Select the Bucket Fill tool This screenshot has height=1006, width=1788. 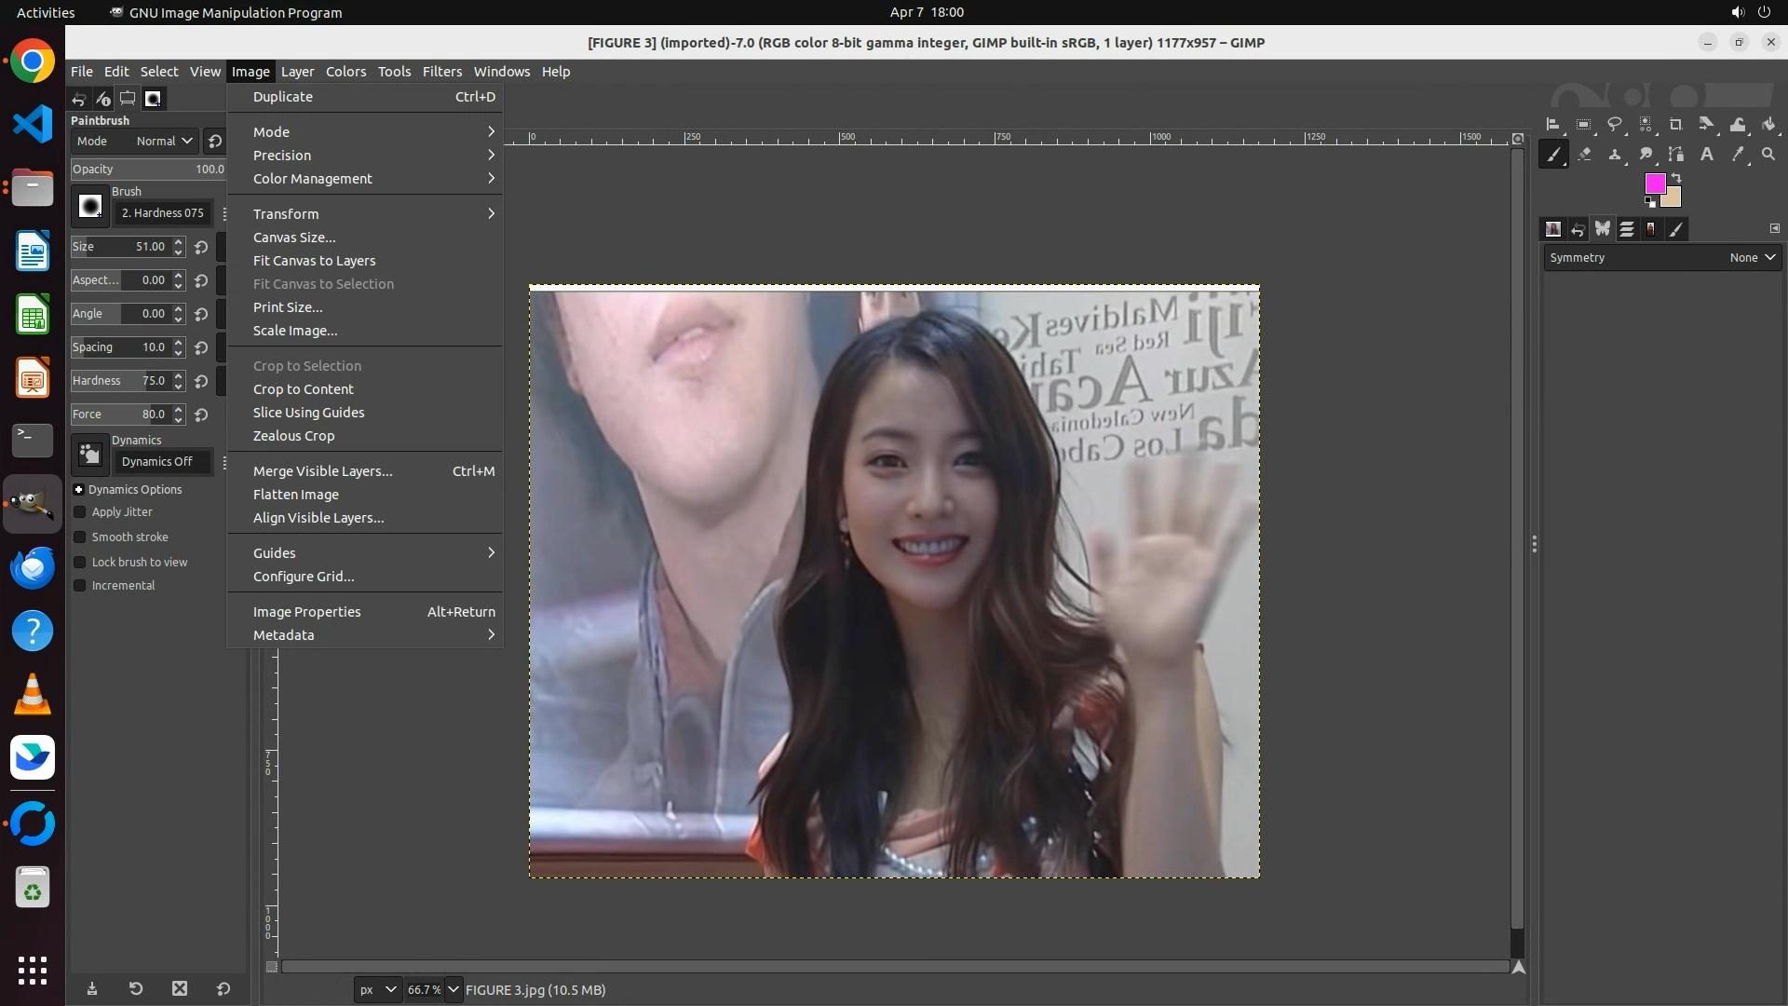(1768, 124)
